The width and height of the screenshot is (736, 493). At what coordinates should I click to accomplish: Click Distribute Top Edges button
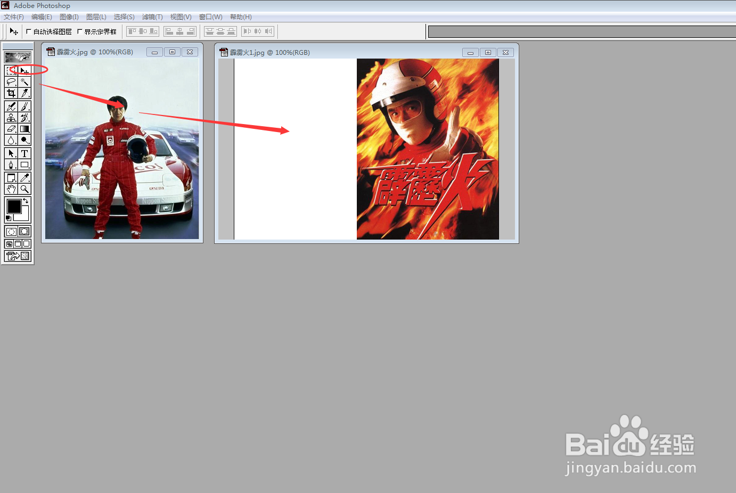click(x=210, y=31)
